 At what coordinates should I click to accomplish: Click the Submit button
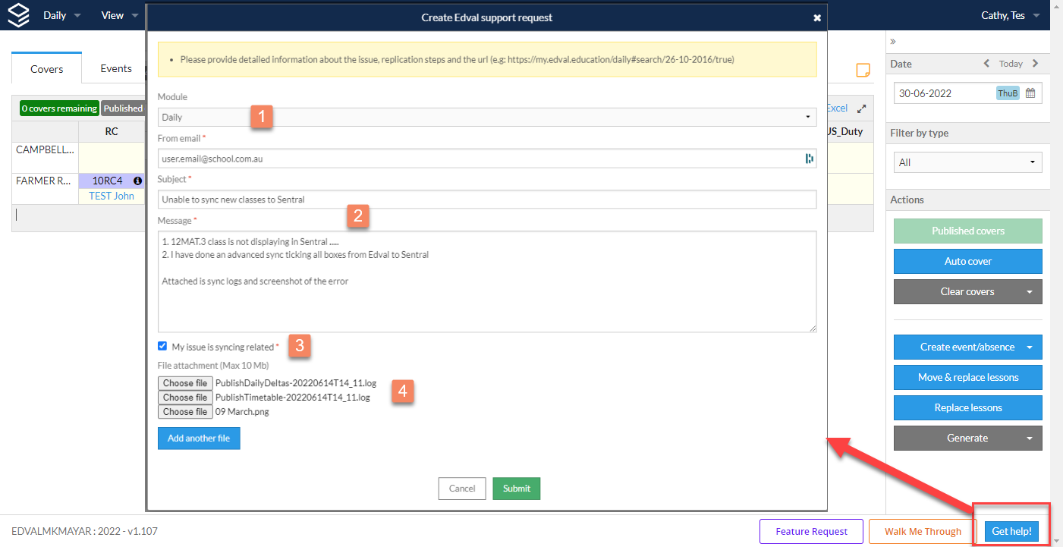[517, 489]
